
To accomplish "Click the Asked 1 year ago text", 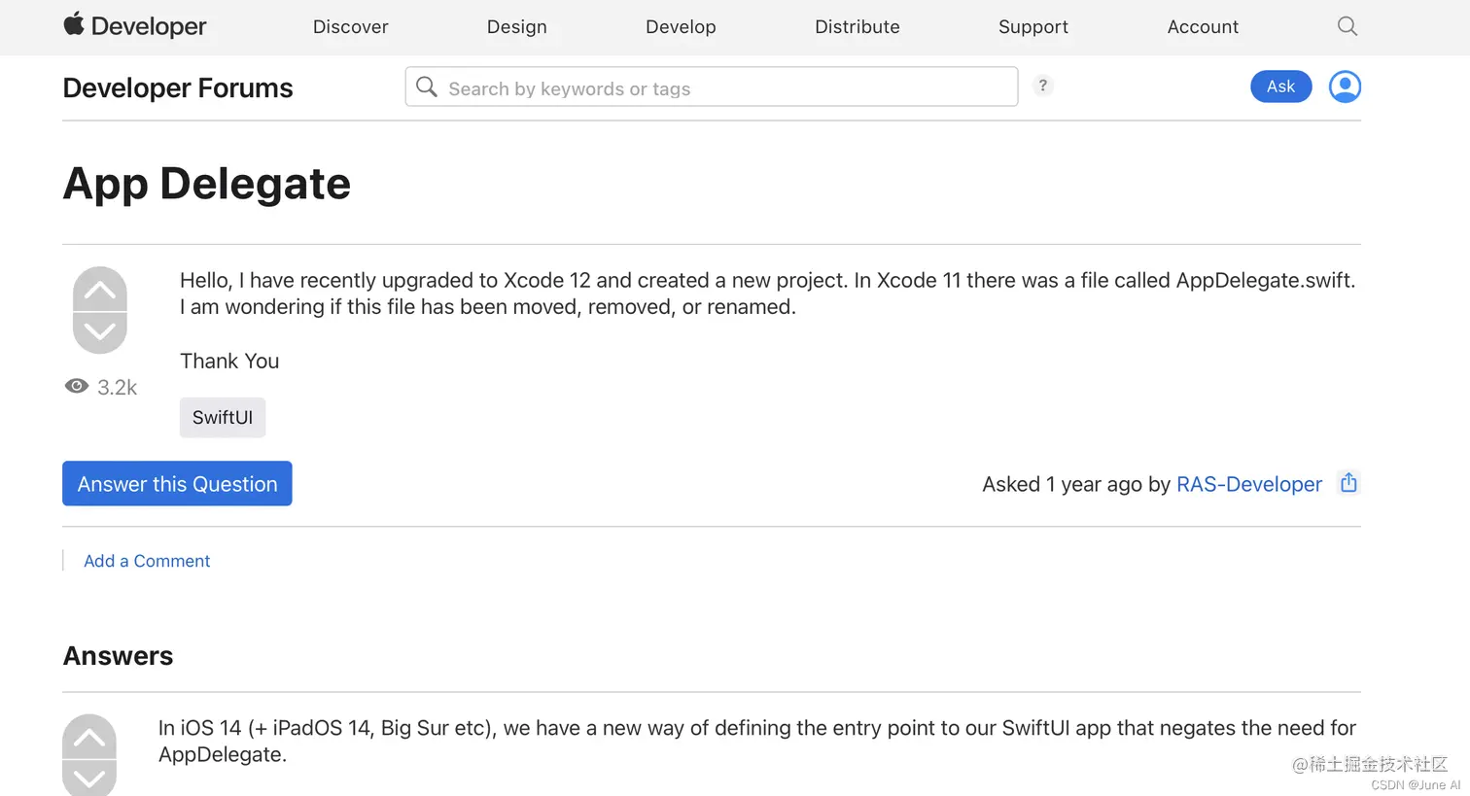I will pyautogui.click(x=1062, y=484).
